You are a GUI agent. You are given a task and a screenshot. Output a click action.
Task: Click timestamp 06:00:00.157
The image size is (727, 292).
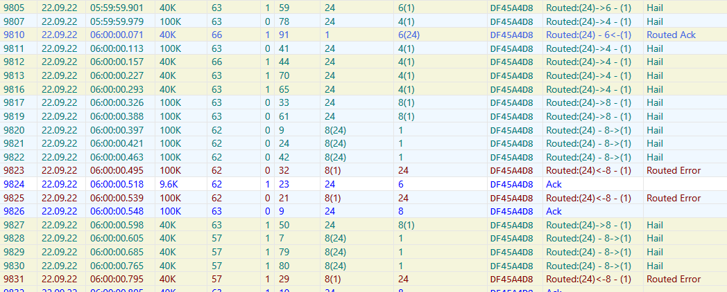click(x=117, y=62)
